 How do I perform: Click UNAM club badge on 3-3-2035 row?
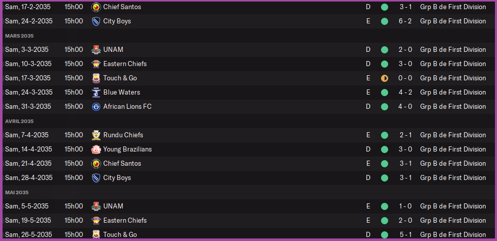tap(96, 50)
